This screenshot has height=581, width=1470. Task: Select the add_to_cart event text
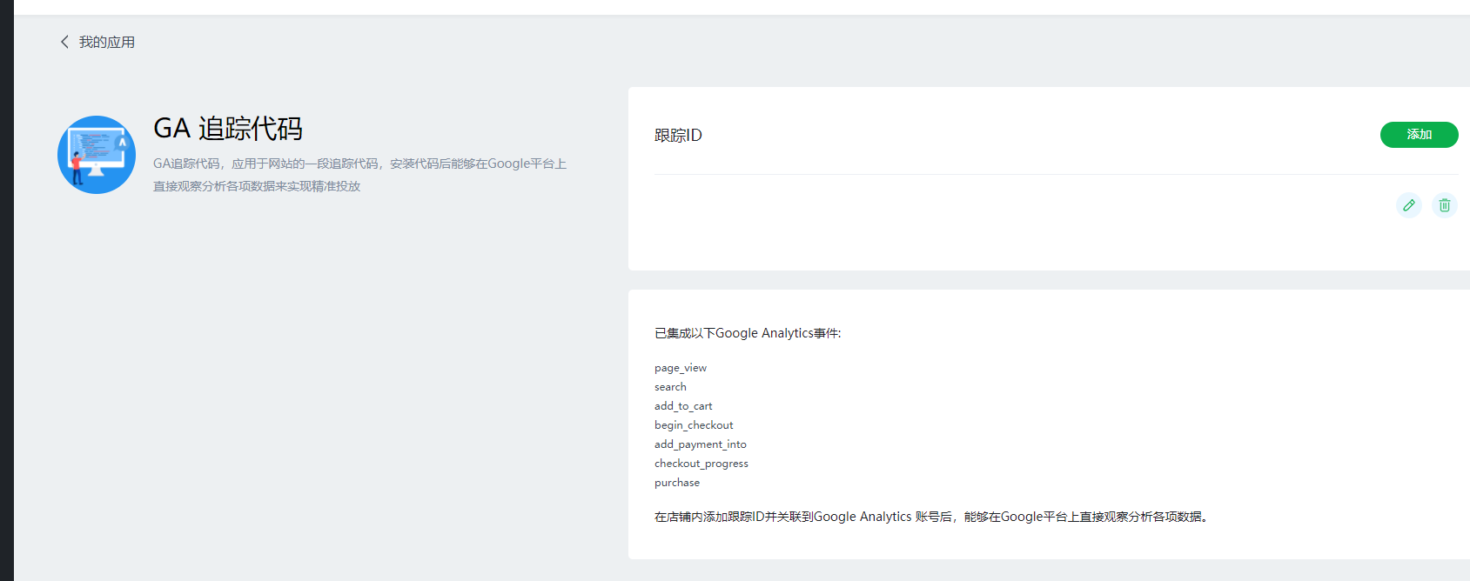point(683,406)
